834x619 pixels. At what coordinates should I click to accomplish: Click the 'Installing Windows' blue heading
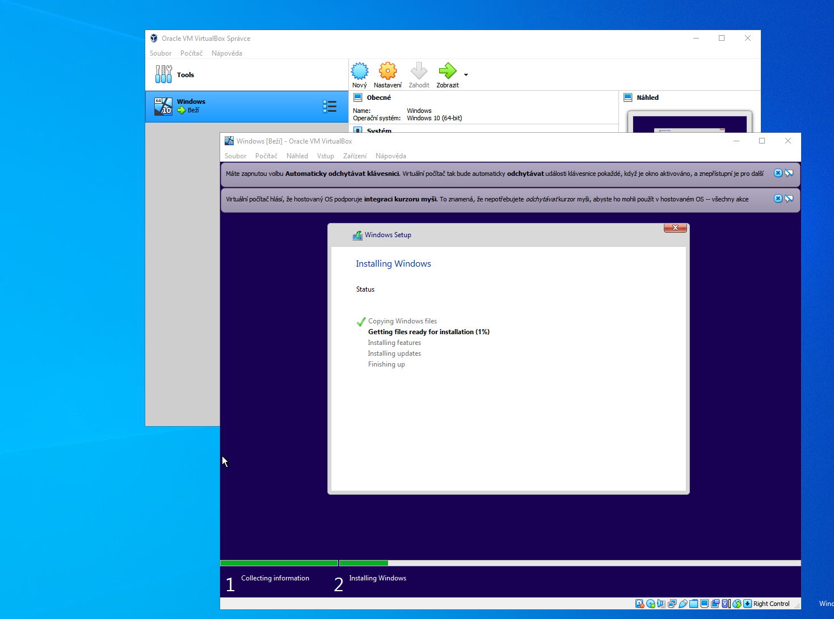[393, 264]
